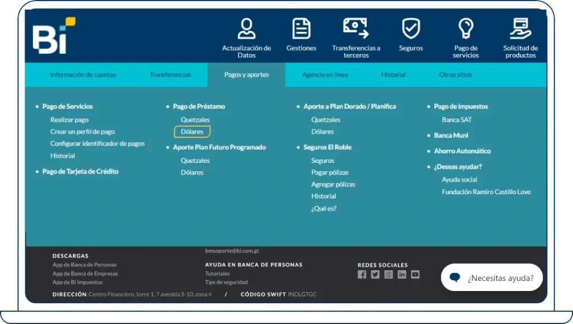Open the YouTube social icon
This screenshot has width=573, height=324.
coord(415,274)
